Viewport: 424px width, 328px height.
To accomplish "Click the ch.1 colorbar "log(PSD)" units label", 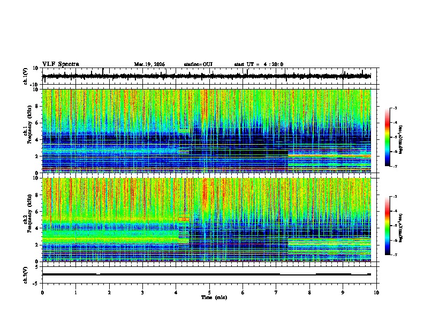I will 401,140.
